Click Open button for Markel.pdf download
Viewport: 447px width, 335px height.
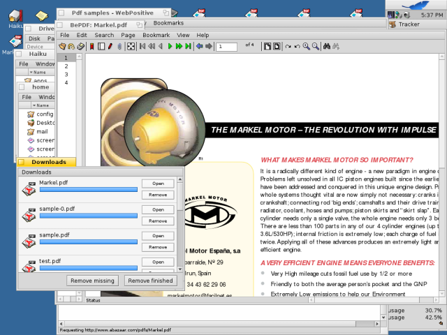tap(158, 184)
